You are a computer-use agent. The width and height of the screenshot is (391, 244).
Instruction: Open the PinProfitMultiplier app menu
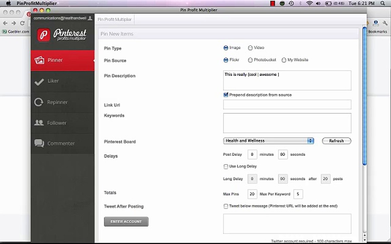click(x=37, y=3)
